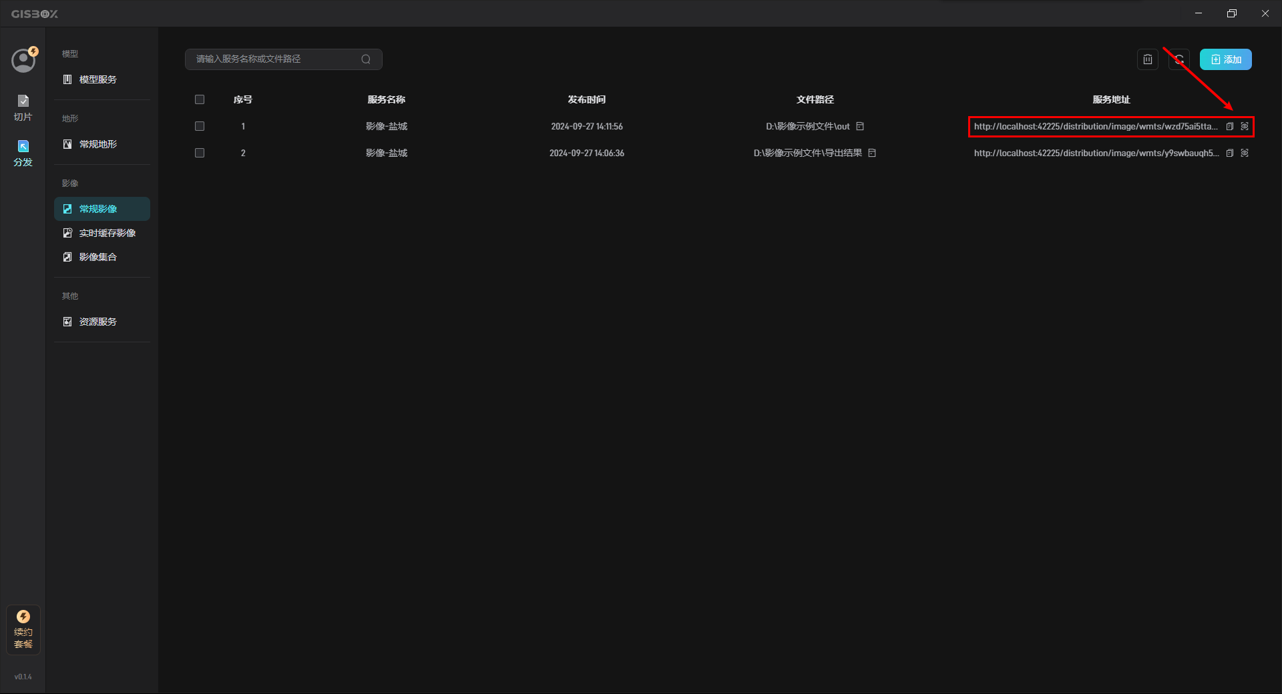
Task: Restore down the GISBOX window
Action: (1232, 13)
